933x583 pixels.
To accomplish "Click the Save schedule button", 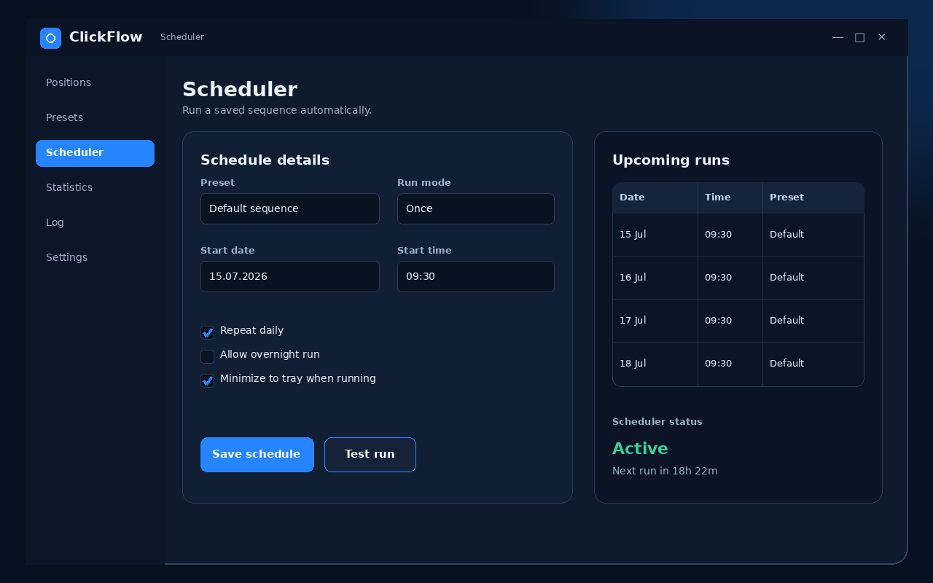I will coord(257,455).
